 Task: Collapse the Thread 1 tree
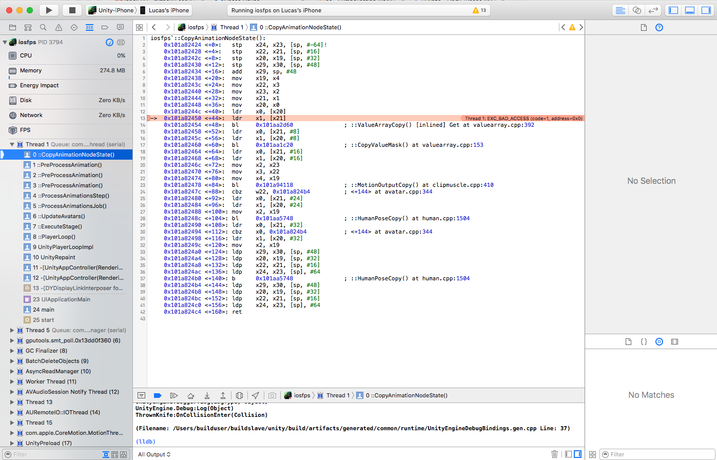pos(12,144)
